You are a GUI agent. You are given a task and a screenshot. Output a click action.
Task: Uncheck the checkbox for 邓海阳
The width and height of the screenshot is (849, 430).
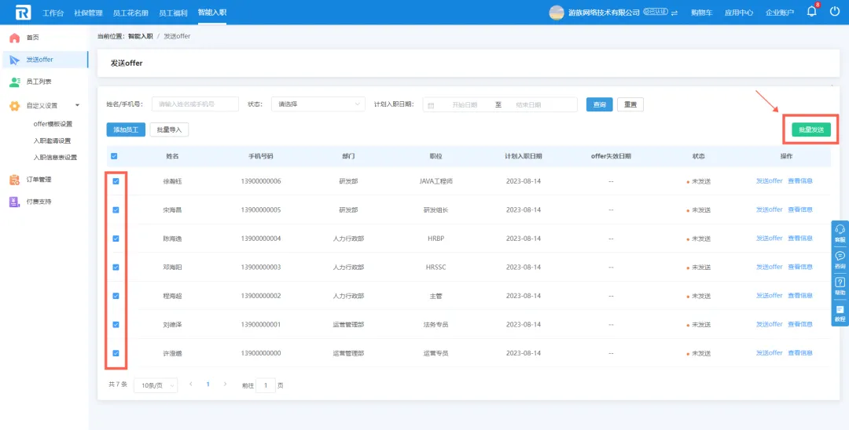coord(116,267)
